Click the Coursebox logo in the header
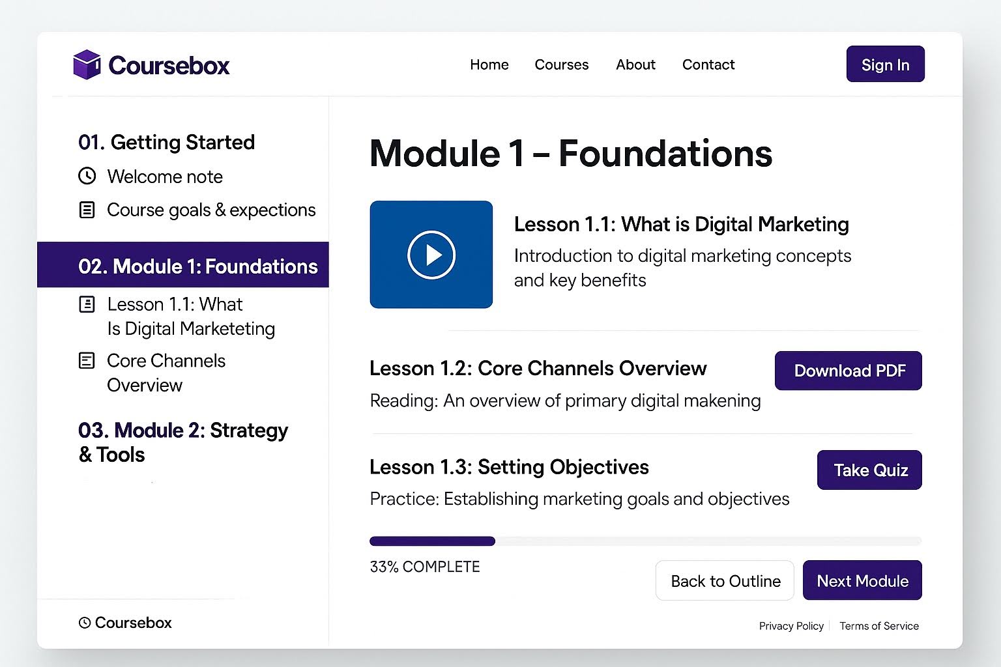 [x=151, y=64]
